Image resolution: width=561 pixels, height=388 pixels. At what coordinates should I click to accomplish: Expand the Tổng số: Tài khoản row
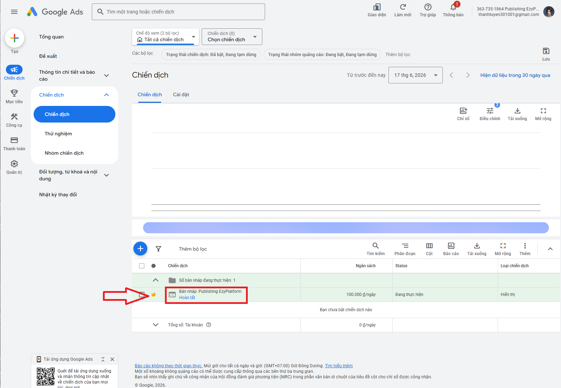(x=156, y=325)
